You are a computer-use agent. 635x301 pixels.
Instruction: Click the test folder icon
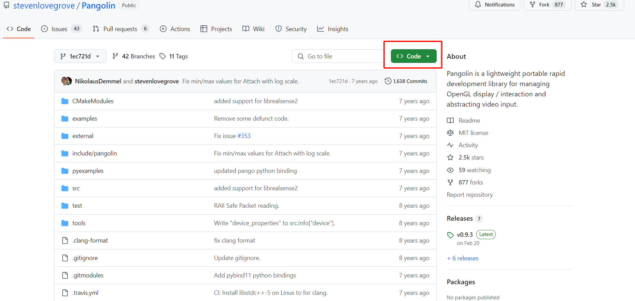tap(65, 206)
